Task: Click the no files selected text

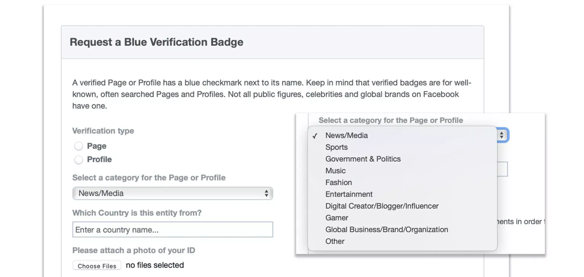Action: 155,265
